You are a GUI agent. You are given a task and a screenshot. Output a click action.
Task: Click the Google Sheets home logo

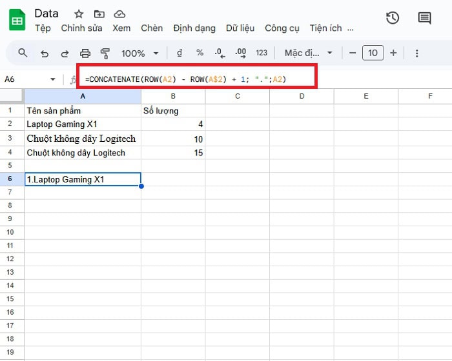[17, 21]
